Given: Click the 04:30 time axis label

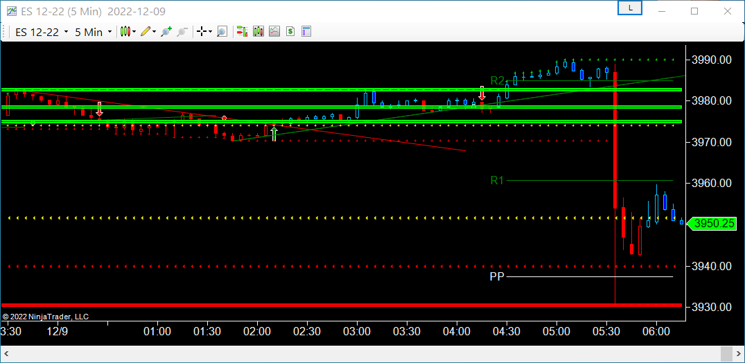Looking at the screenshot, I should point(507,330).
